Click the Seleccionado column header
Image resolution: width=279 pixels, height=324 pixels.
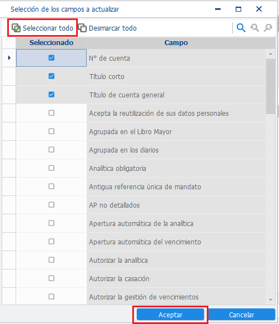(x=51, y=43)
